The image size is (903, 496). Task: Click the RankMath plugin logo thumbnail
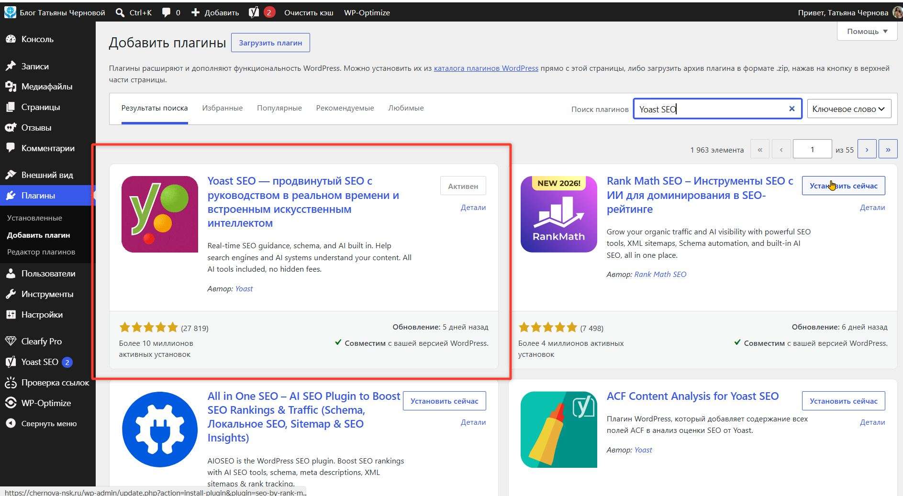pos(559,214)
